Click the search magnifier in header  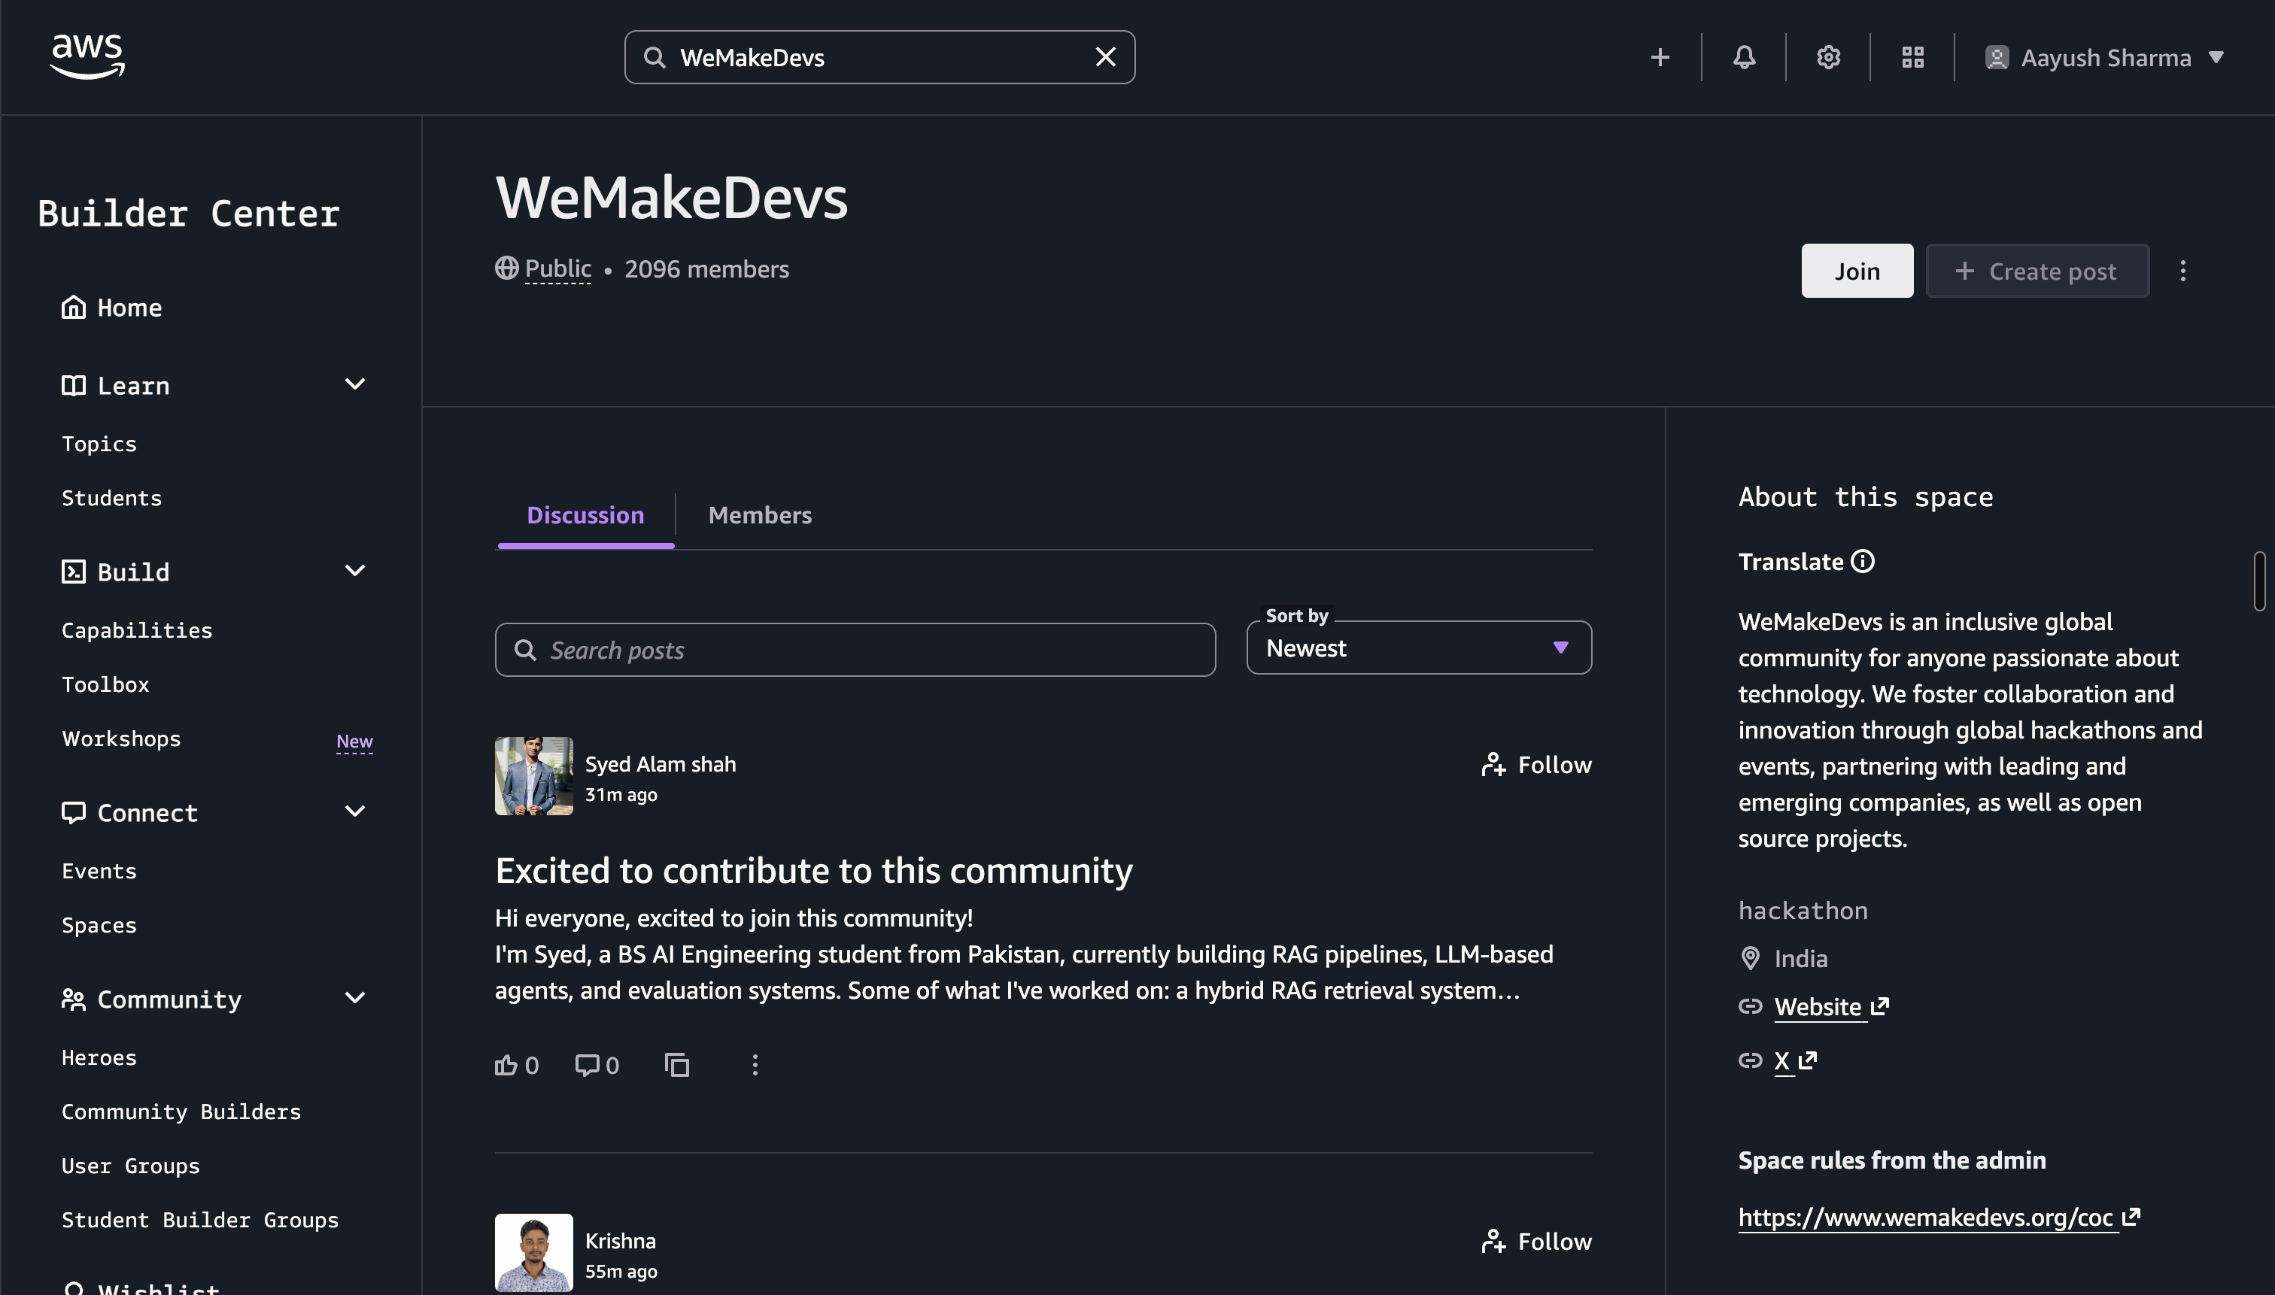[x=655, y=58]
